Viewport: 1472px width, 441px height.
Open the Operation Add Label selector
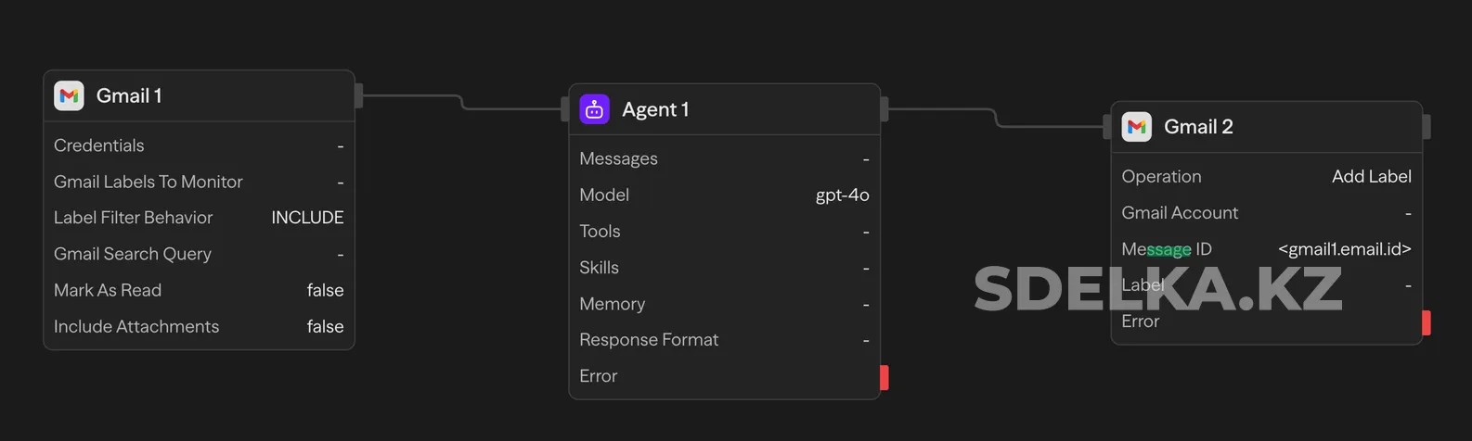tap(1371, 177)
